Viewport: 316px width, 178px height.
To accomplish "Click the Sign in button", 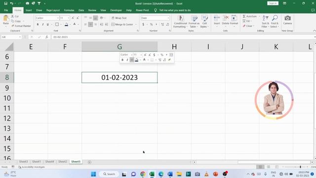I will (x=273, y=3).
